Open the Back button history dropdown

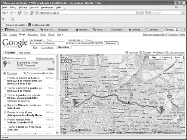(x=7, y=13)
